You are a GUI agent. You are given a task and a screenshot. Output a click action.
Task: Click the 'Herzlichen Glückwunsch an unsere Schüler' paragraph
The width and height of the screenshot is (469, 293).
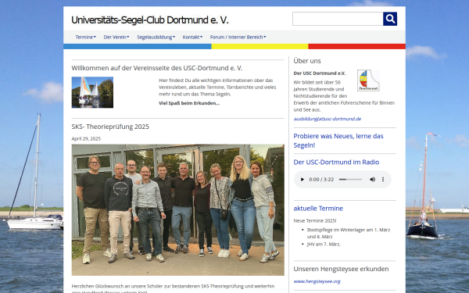click(x=173, y=288)
